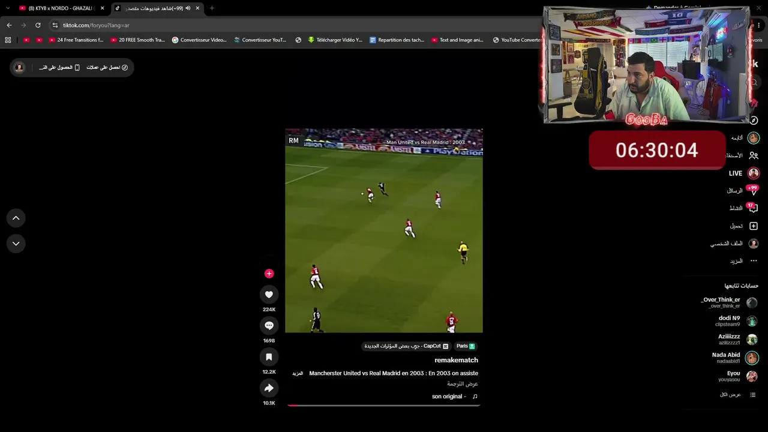Viewport: 768px width, 432px height.
Task: Click the get coins (احصل على عملات) button
Action: [x=107, y=68]
